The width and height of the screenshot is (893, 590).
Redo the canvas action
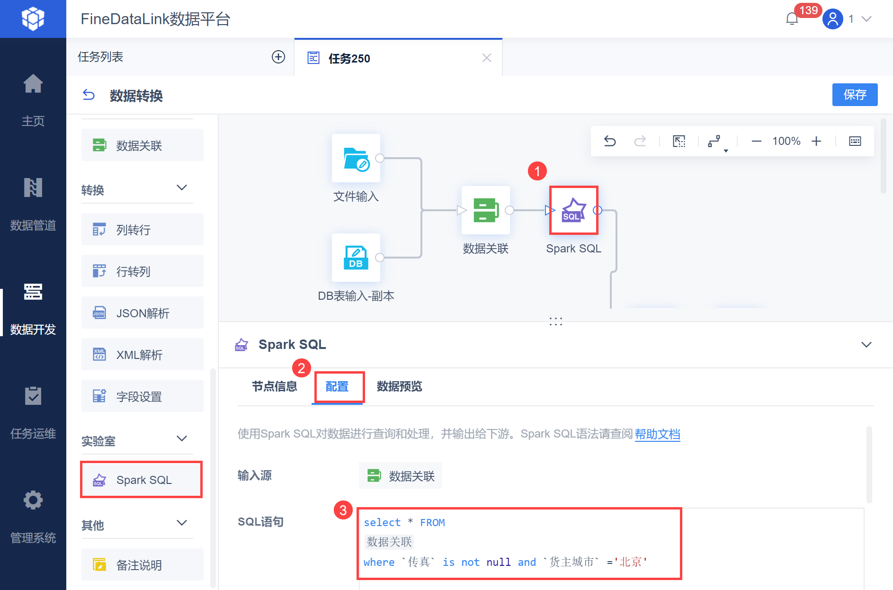pos(640,141)
